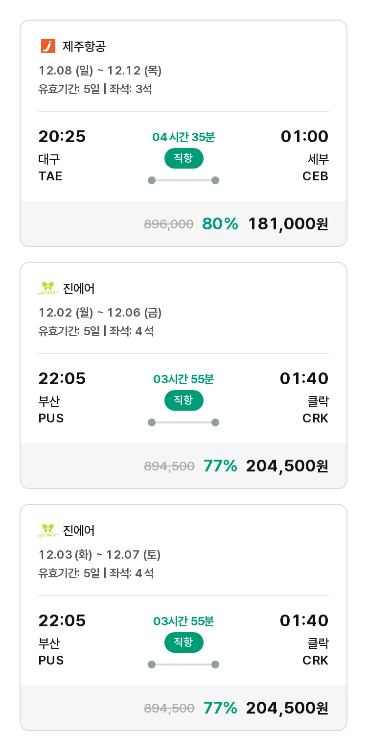Tap the 제주항공 airline name
The height and width of the screenshot is (740, 367).
(x=84, y=47)
